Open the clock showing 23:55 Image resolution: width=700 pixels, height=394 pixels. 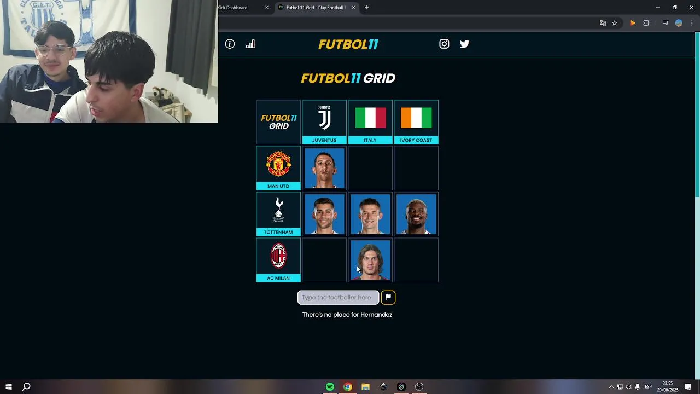[668, 387]
